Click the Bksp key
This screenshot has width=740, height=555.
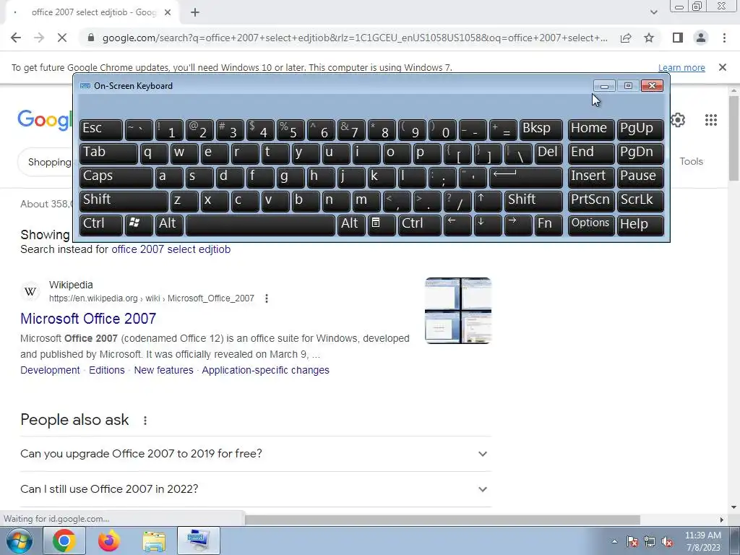(541, 130)
